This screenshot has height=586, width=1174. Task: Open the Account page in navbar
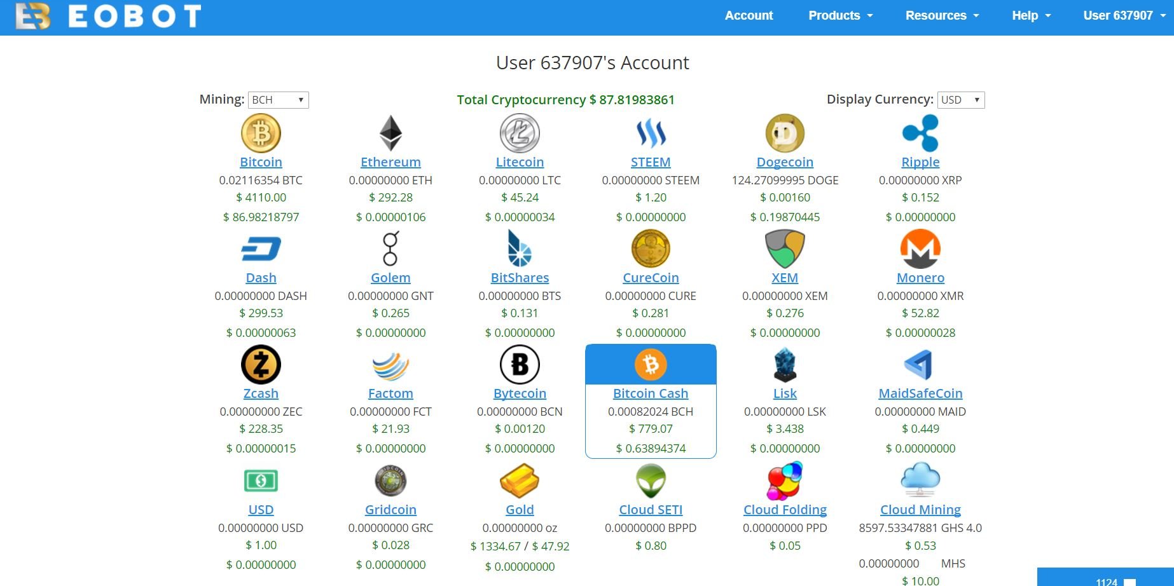749,16
